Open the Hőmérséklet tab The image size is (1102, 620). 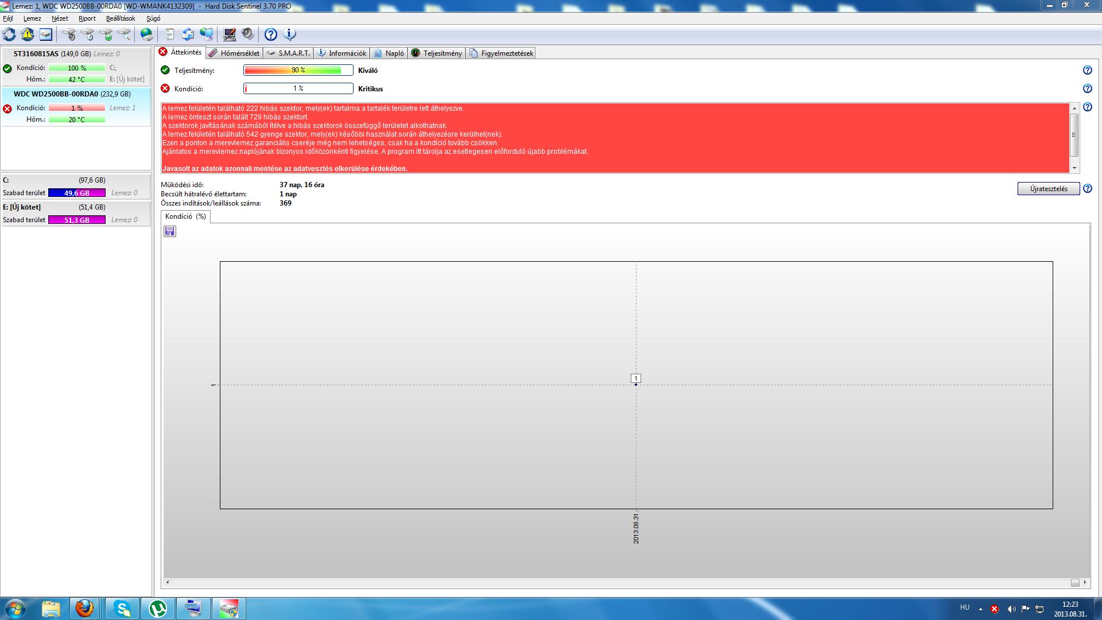tap(234, 53)
